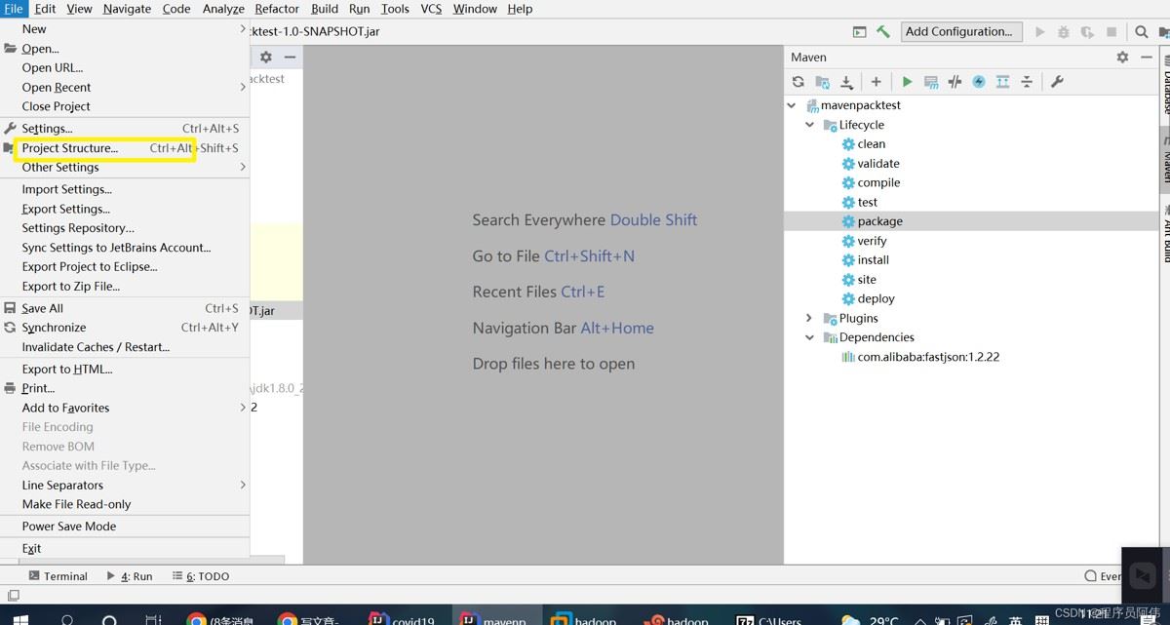Click Collapse All icon in Maven toolbar

coord(1027,82)
